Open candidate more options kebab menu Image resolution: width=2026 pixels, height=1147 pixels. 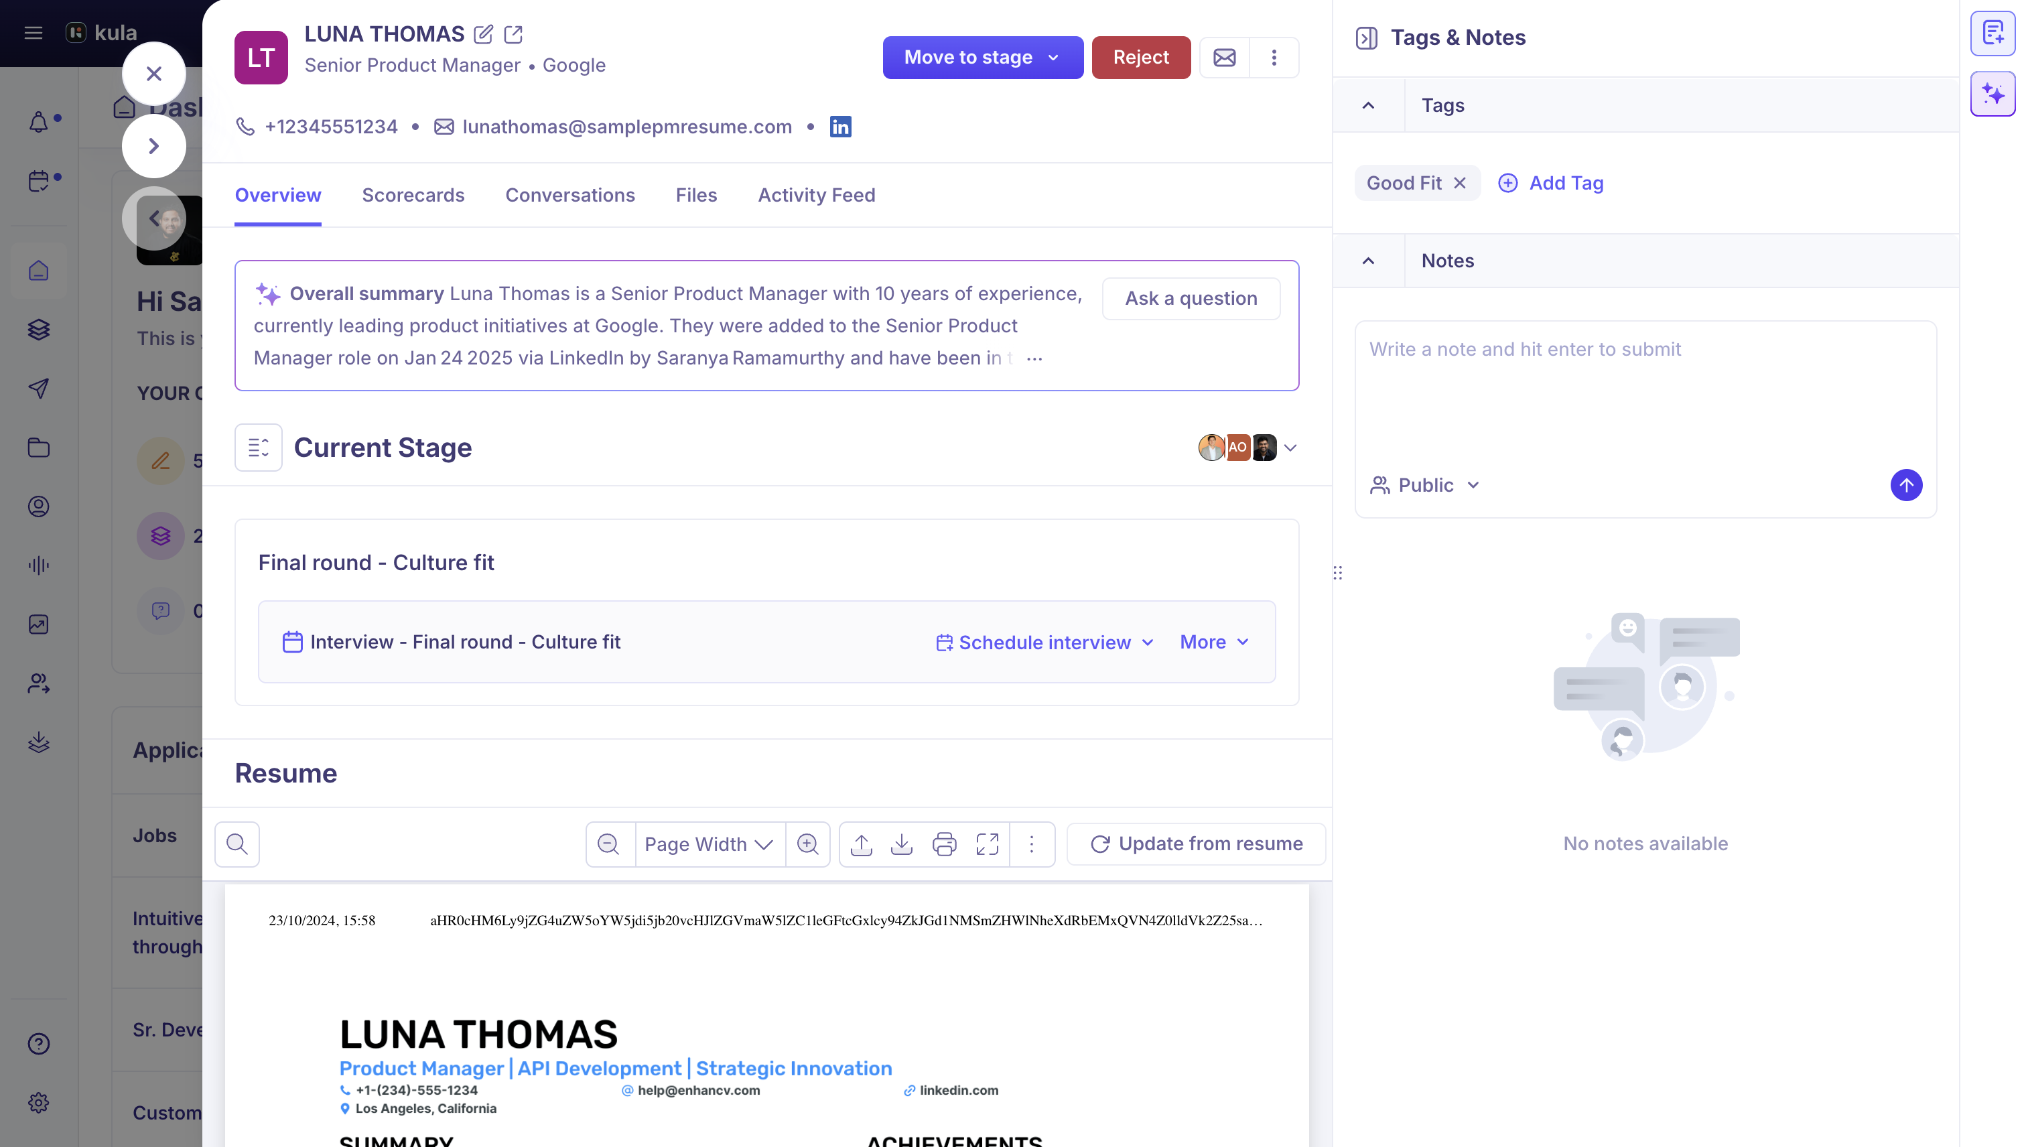pos(1274,58)
